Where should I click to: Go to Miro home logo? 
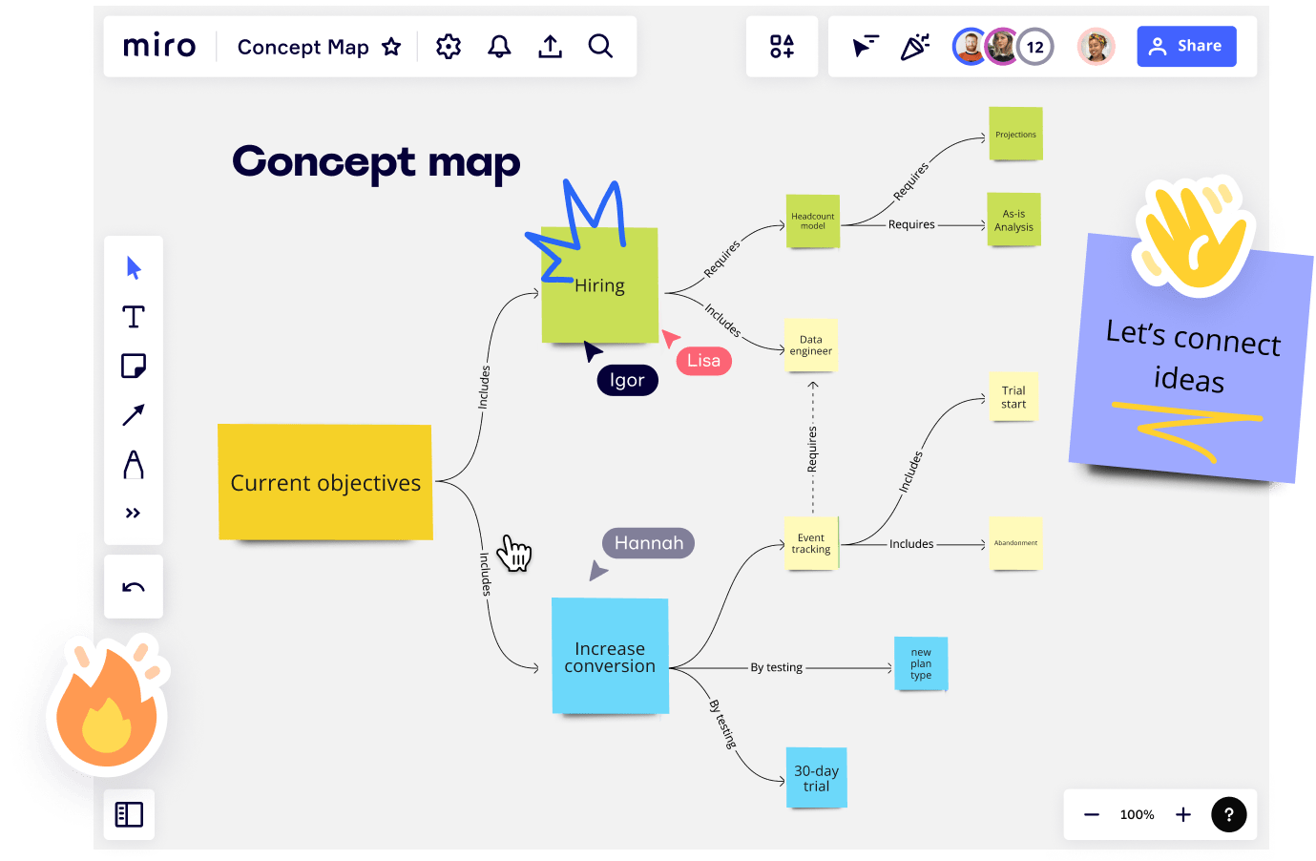pyautogui.click(x=159, y=46)
